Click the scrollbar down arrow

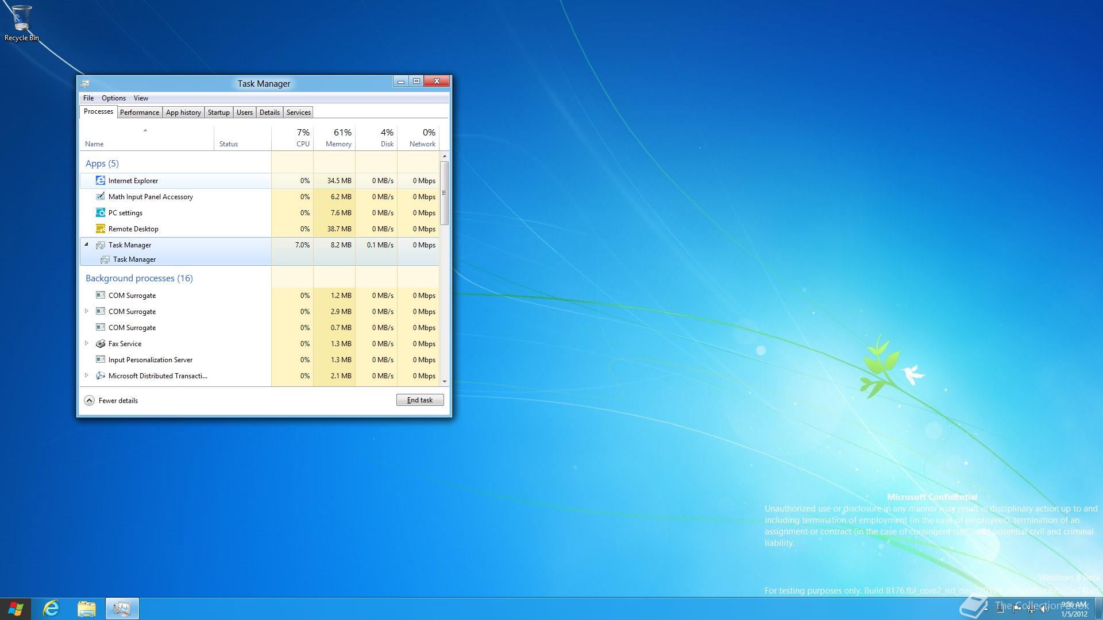point(444,381)
